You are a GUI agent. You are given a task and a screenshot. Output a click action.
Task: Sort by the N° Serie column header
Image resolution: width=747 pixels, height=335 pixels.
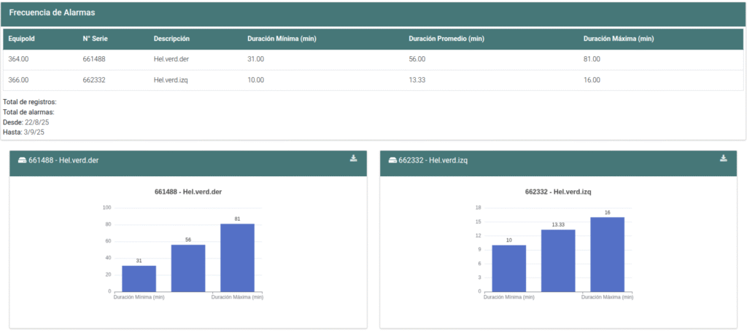click(96, 39)
